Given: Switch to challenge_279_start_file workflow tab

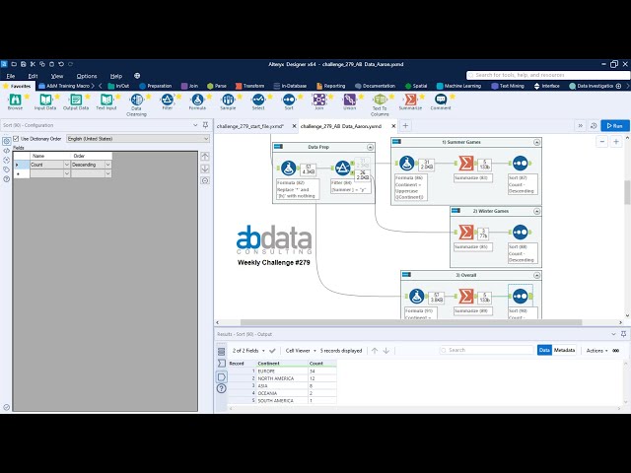Looking at the screenshot, I should [250, 126].
